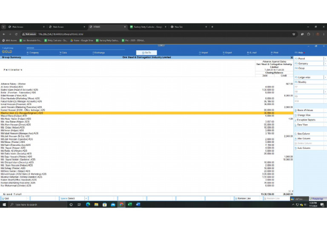The height and width of the screenshot is (231, 327).
Task: Select the Nasim Sharif (Office Assistant) ADS row
Action: pos(146,180)
